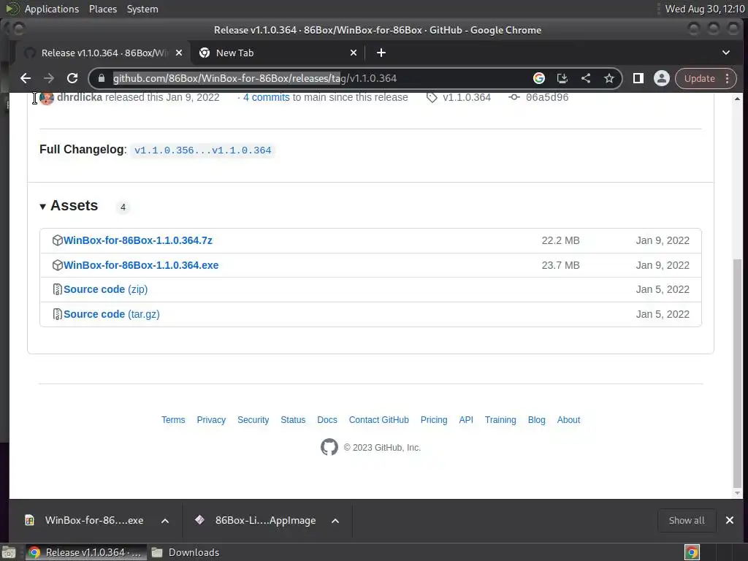This screenshot has height=561, width=748.
Task: Open the Applications menu
Action: tap(52, 9)
